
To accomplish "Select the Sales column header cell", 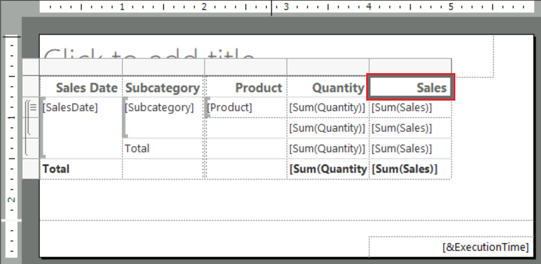I will pyautogui.click(x=410, y=88).
